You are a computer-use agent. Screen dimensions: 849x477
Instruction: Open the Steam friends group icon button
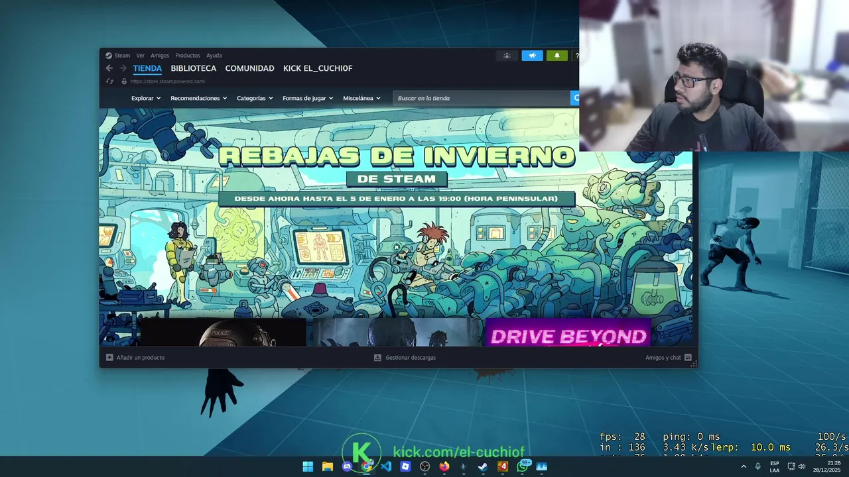(x=507, y=56)
